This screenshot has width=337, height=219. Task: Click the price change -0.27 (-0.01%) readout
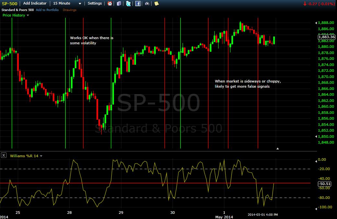(319, 4)
